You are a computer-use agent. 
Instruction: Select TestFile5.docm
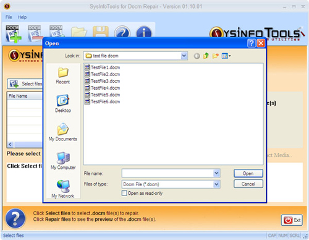click(103, 95)
